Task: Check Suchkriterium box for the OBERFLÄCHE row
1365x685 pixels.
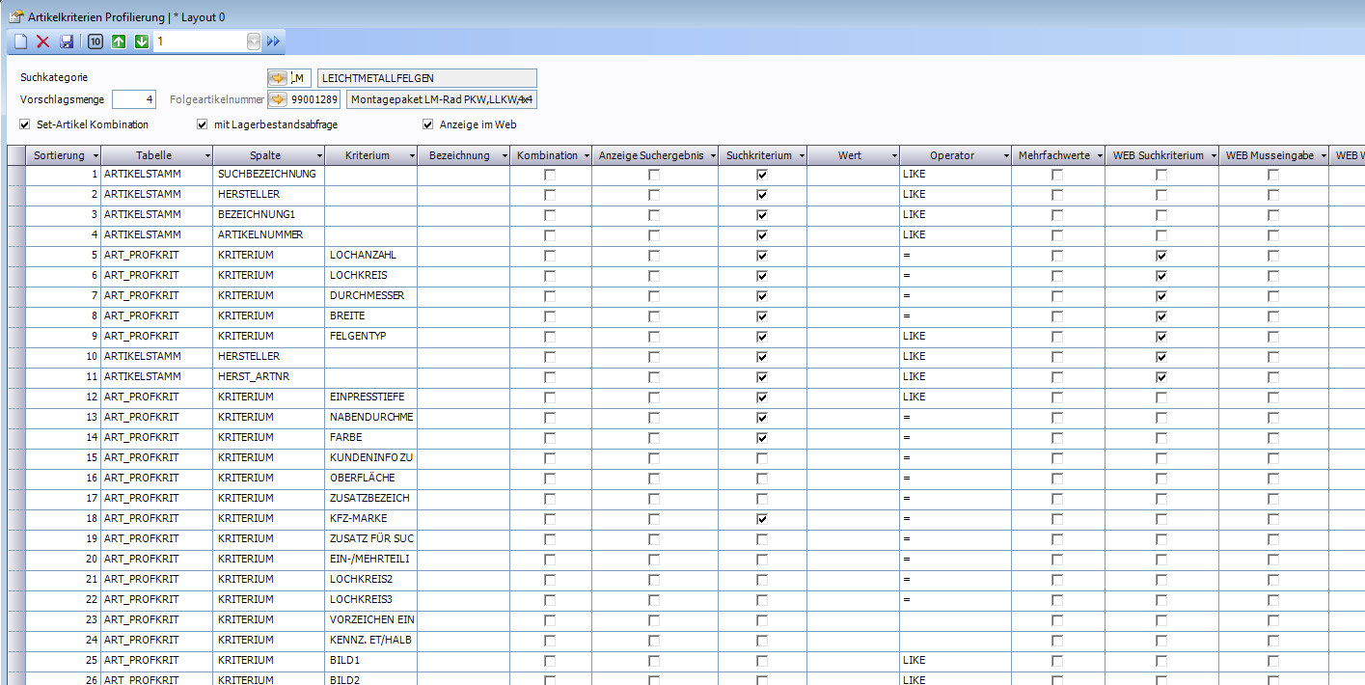Action: 762,479
